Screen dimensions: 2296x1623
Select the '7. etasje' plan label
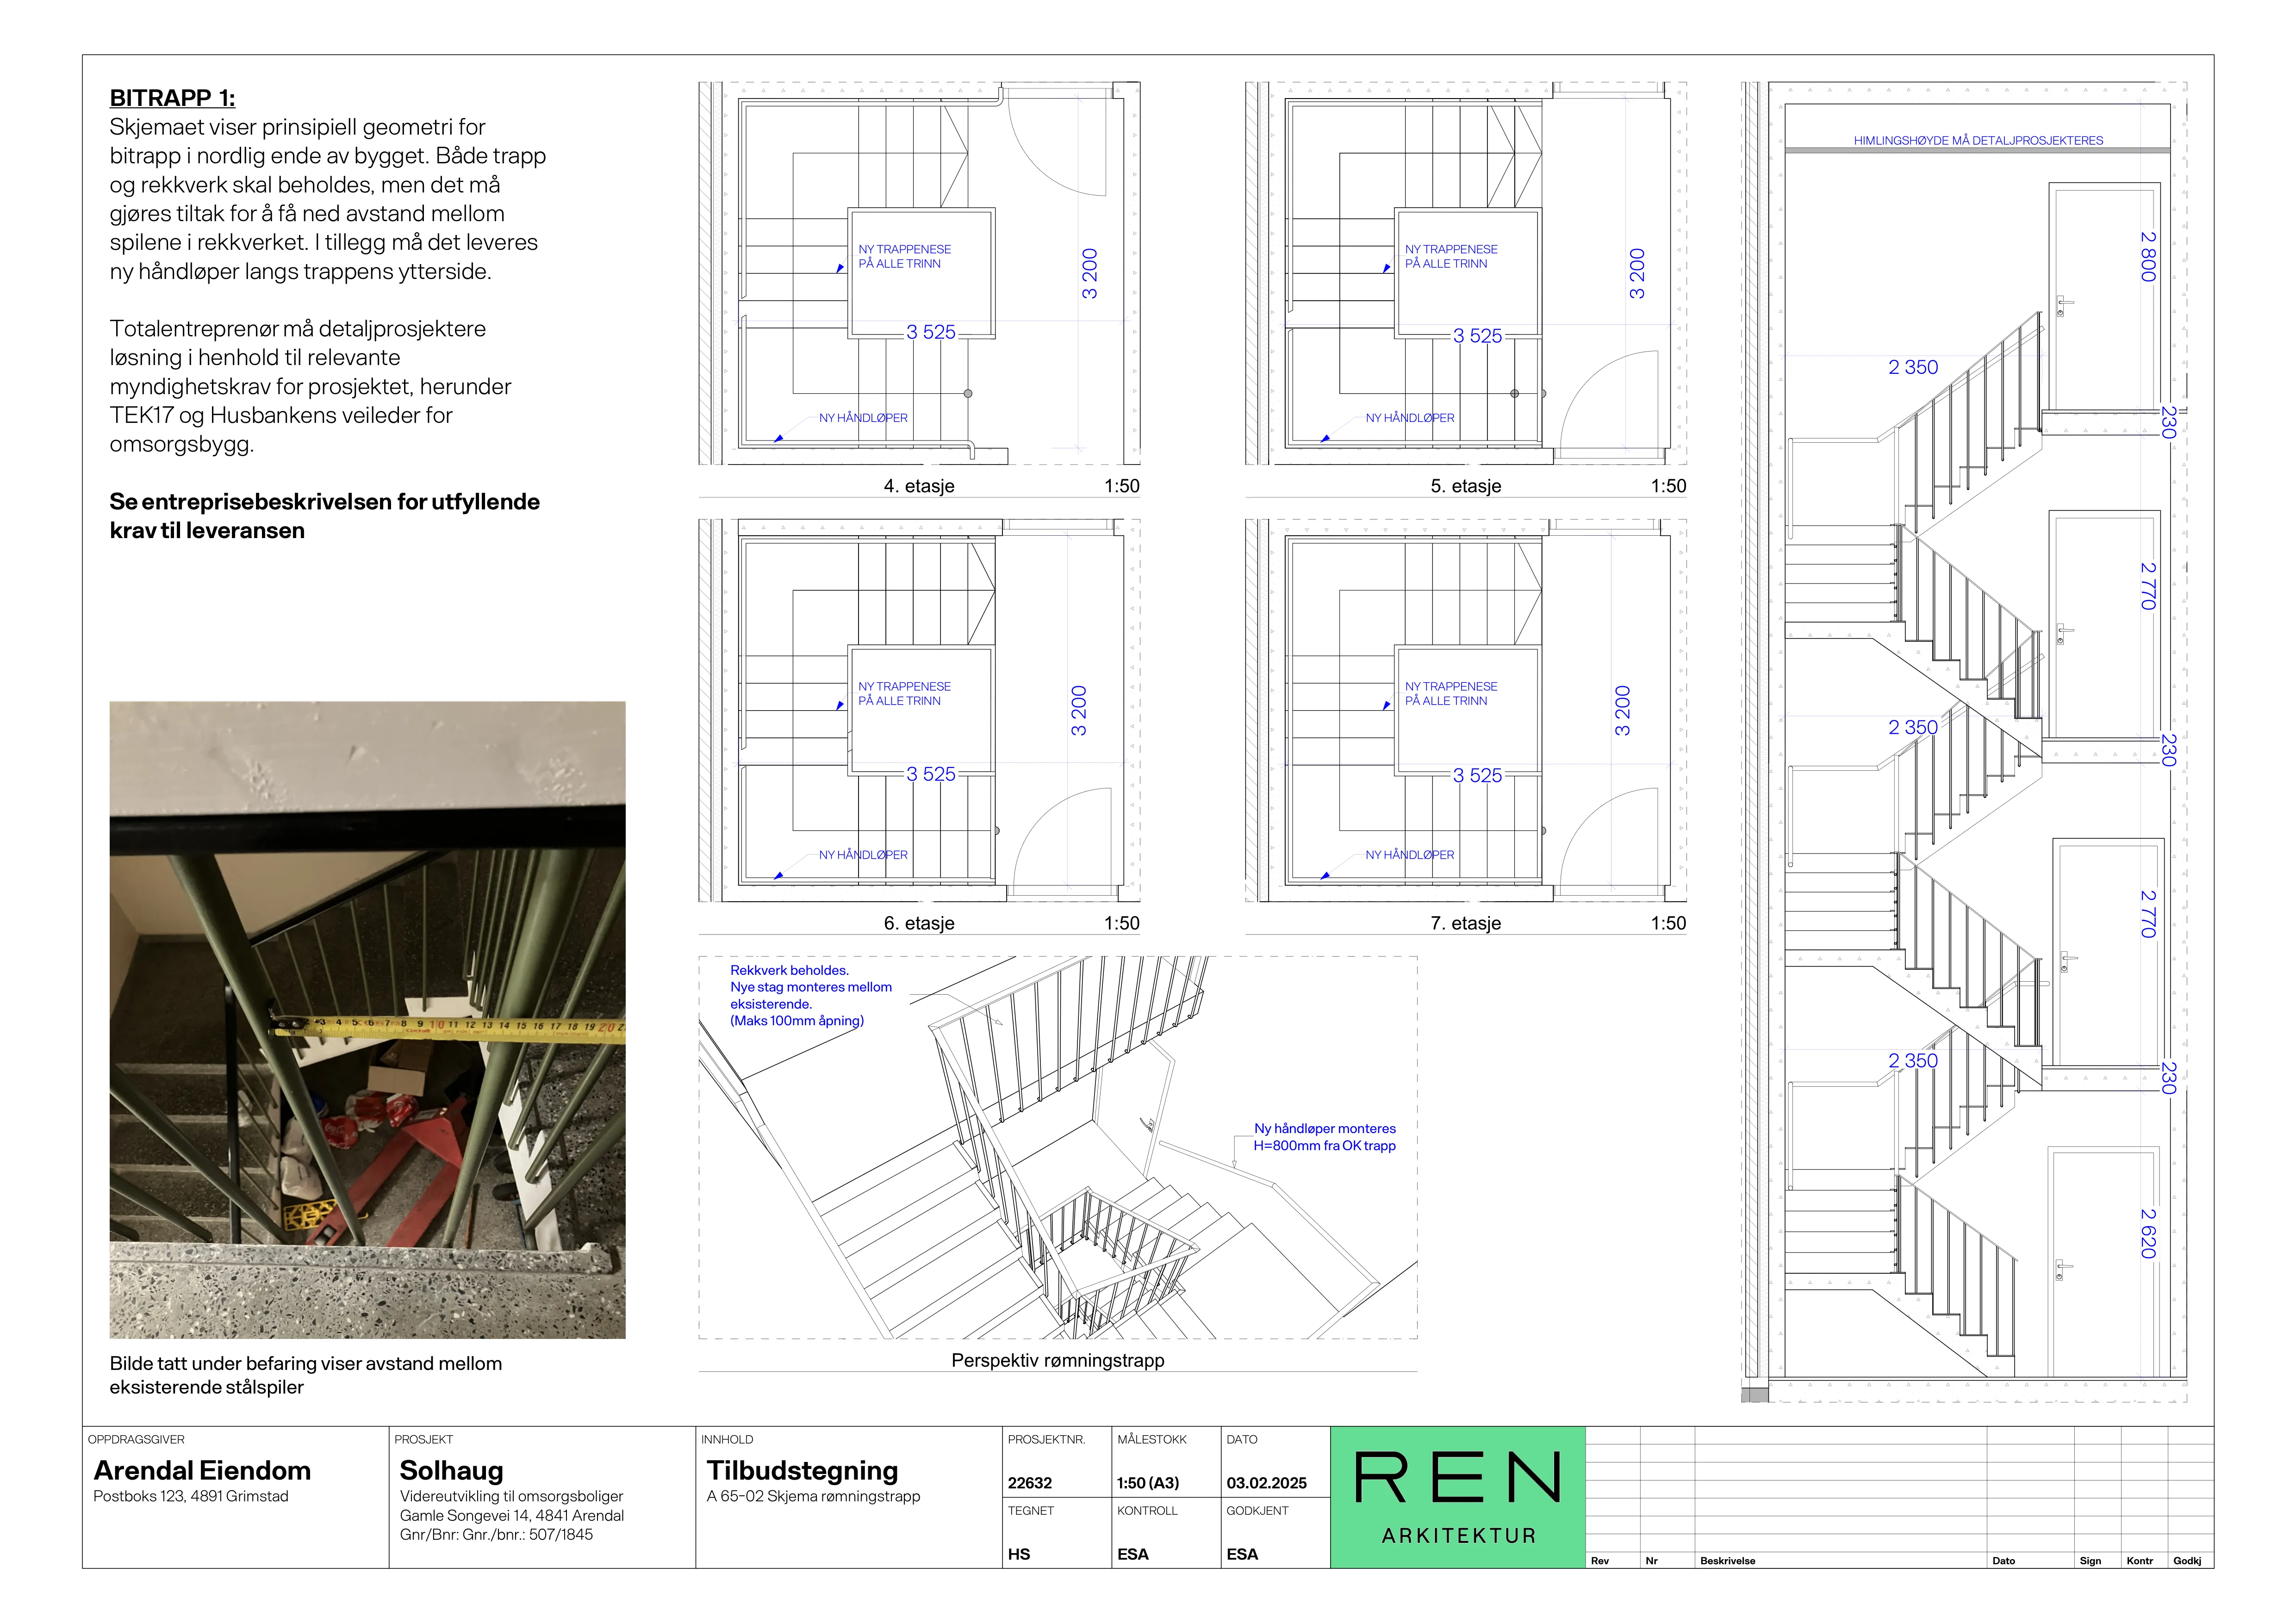coord(1466,923)
